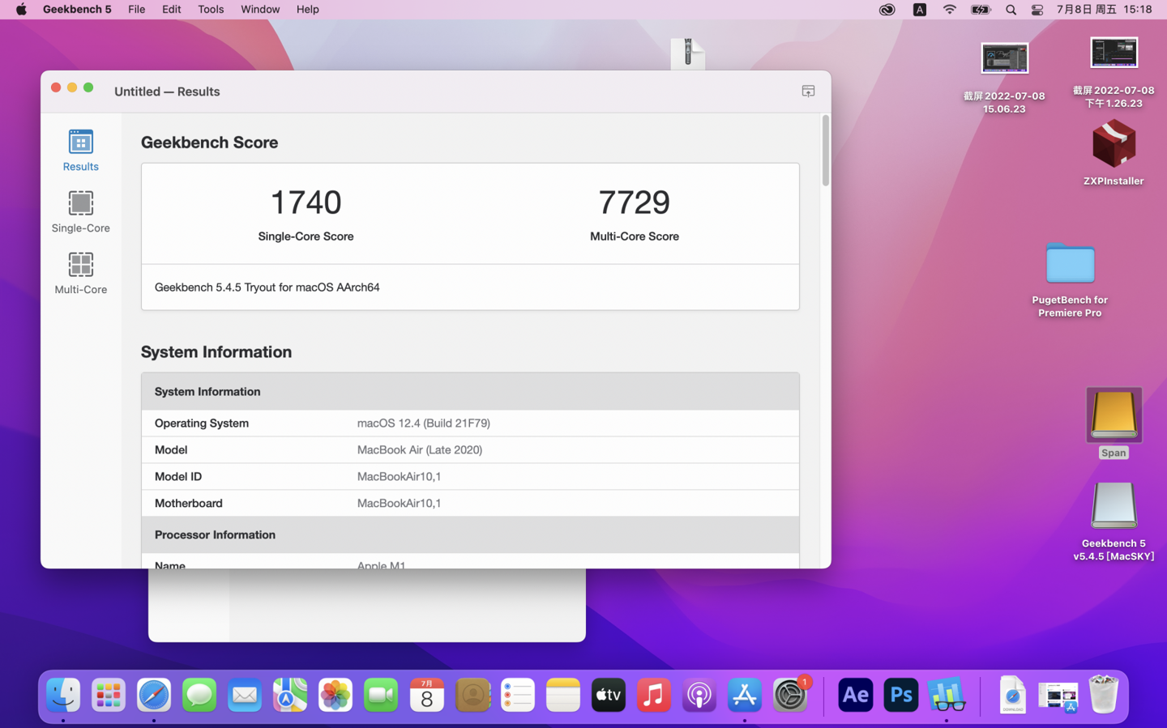Viewport: 1167px width, 728px height.
Task: Open the Downloads stack in the Dock
Action: (x=1012, y=695)
